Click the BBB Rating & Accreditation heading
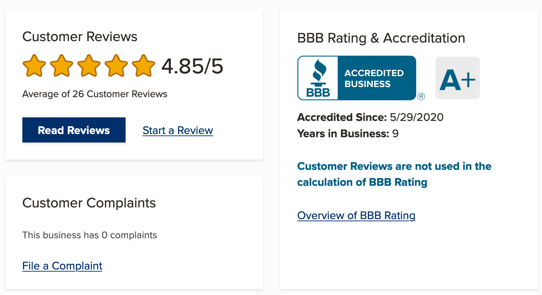542x295 pixels. click(x=381, y=38)
